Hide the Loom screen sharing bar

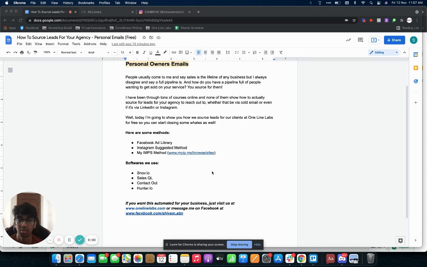tap(257, 244)
